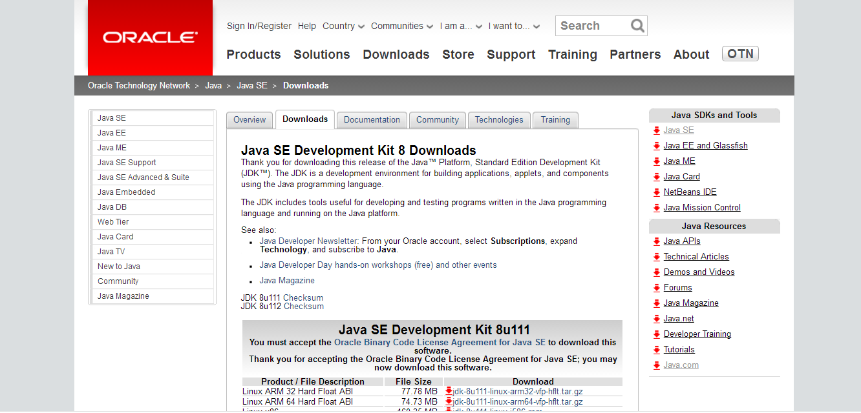Click Sign In/Register link
The image size is (861, 413).
point(259,26)
